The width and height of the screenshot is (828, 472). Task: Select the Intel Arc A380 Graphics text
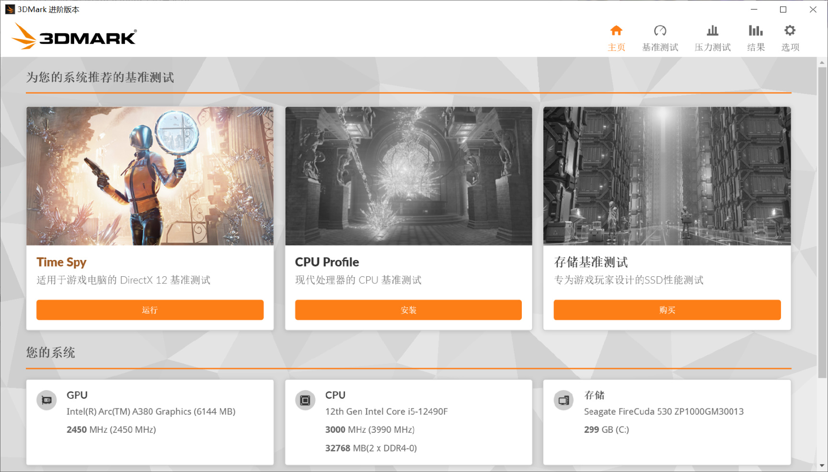click(151, 412)
